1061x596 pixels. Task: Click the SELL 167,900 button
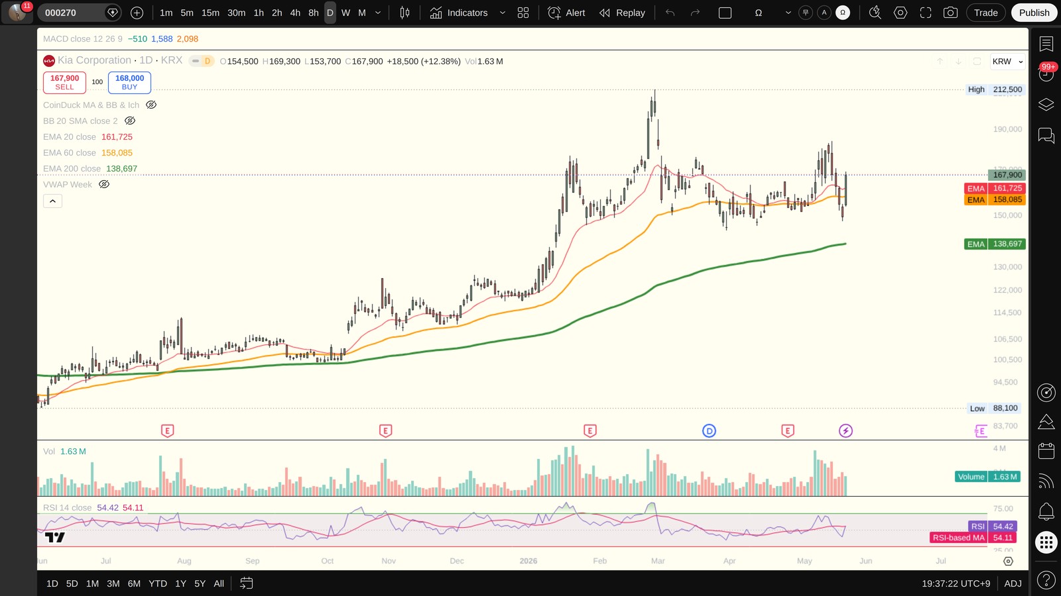point(64,82)
